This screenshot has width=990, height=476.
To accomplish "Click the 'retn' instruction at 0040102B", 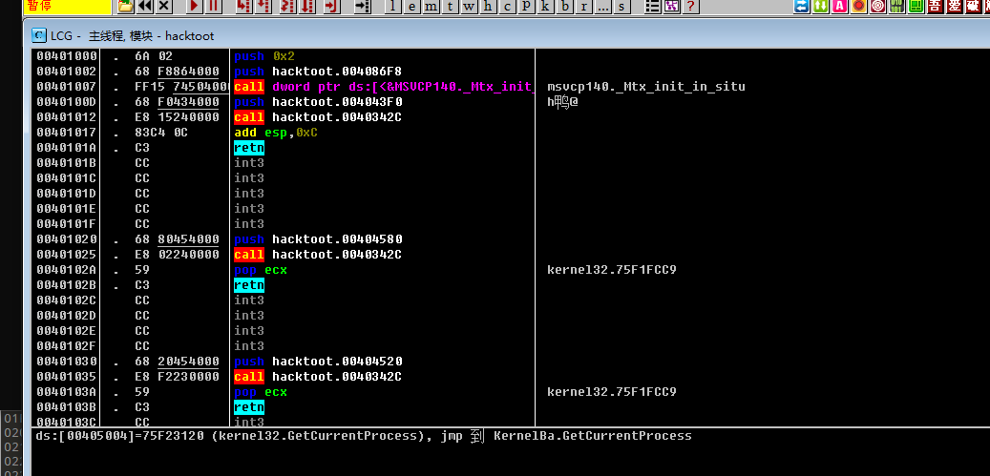I will pos(249,285).
